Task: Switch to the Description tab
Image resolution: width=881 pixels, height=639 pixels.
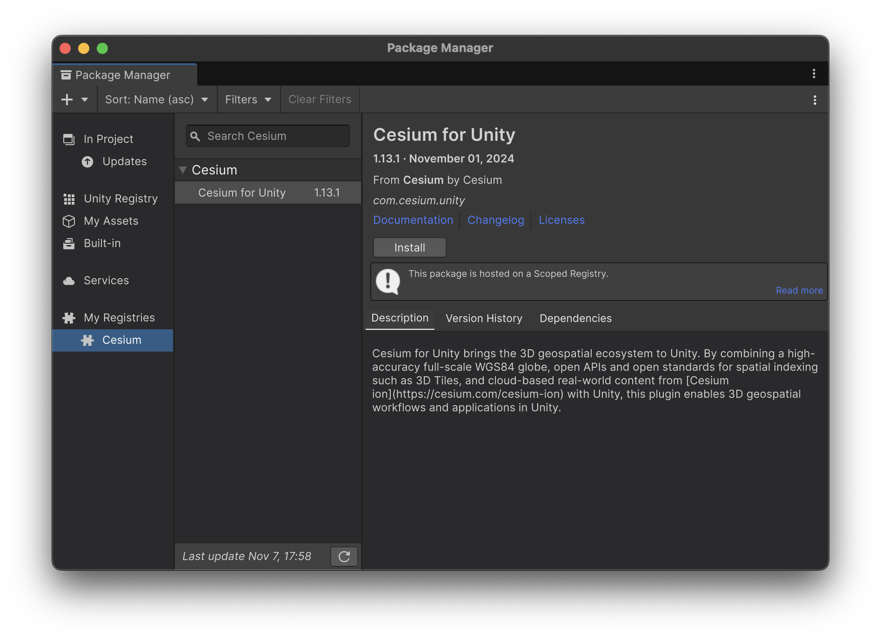Action: pos(400,318)
